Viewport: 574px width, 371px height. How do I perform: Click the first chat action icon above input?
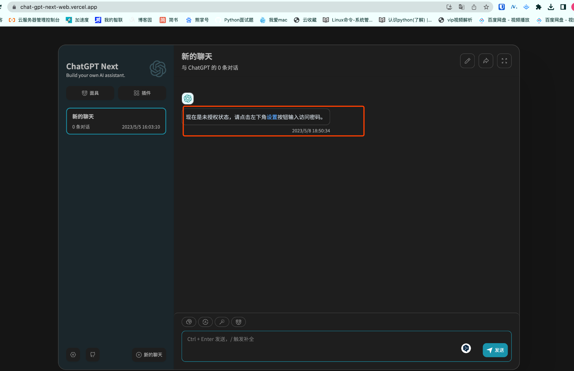(189, 322)
